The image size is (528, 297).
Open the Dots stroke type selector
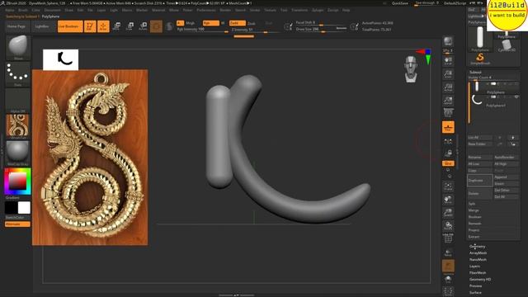pyautogui.click(x=18, y=73)
